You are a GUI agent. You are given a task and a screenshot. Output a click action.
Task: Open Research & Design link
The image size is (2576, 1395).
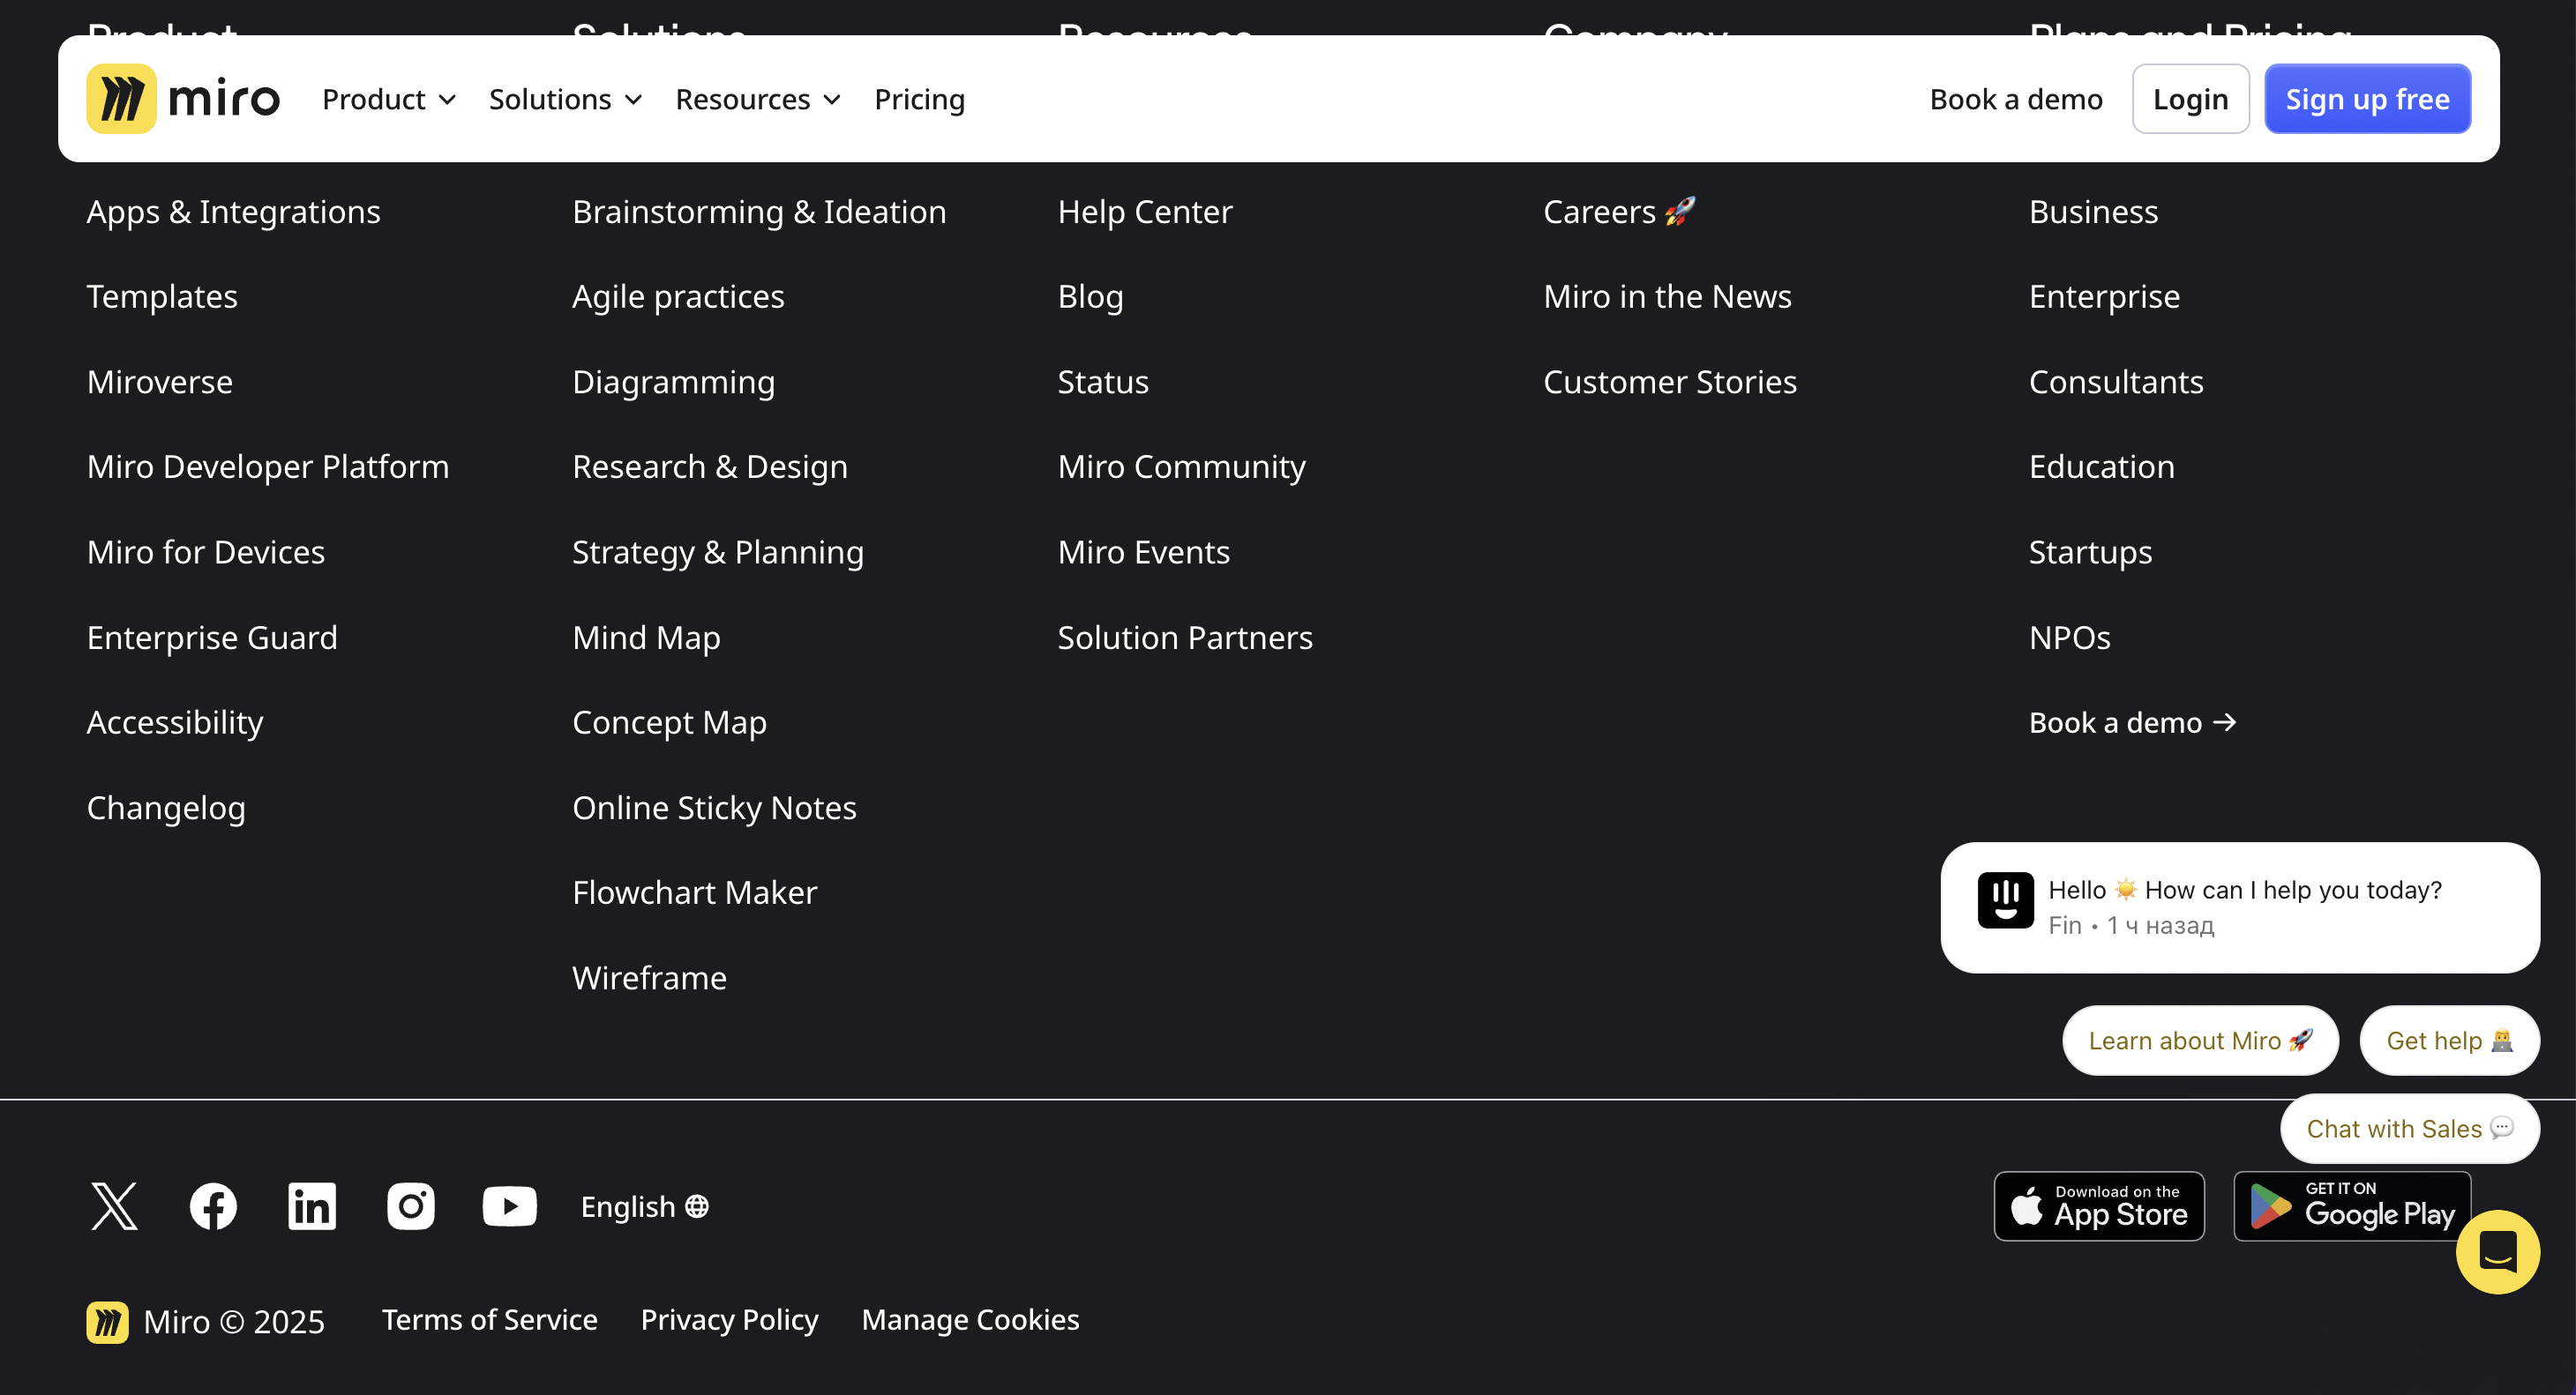coord(710,466)
